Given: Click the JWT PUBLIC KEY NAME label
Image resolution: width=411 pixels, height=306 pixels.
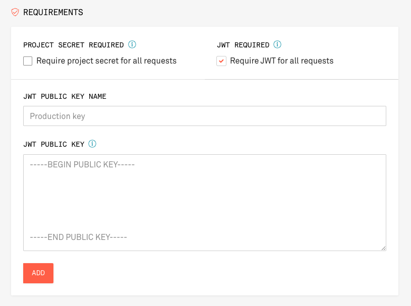Looking at the screenshot, I should click(65, 96).
